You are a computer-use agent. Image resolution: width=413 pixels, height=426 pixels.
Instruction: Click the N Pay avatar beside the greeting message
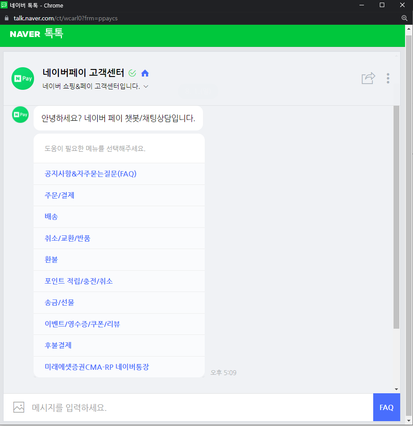click(x=20, y=115)
